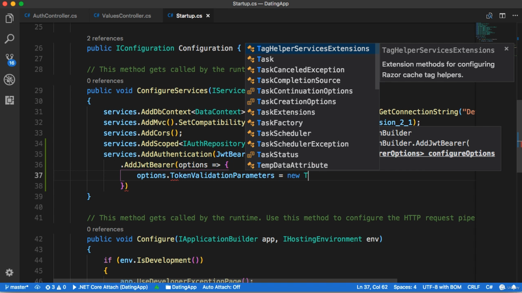Image resolution: width=522 pixels, height=293 pixels.
Task: Open Source Control view with 16 badge
Action: point(9,59)
